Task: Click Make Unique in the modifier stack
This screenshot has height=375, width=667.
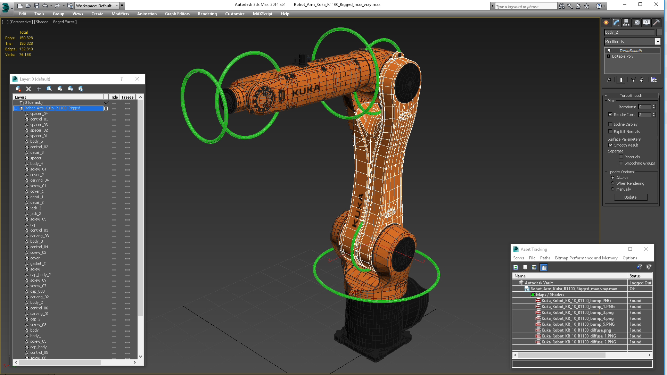Action: 633,80
